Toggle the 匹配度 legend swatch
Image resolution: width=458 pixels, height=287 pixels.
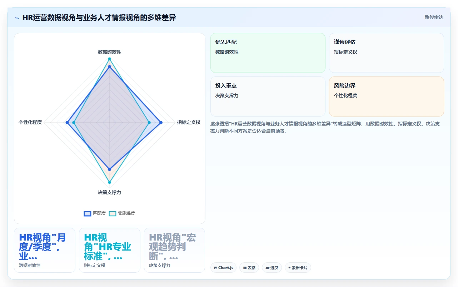(x=88, y=213)
